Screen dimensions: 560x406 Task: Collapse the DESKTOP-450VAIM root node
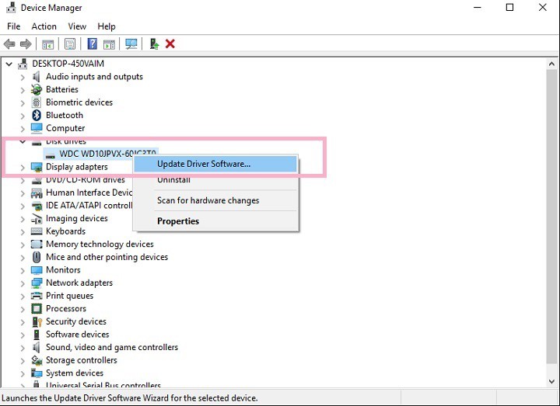click(9, 64)
